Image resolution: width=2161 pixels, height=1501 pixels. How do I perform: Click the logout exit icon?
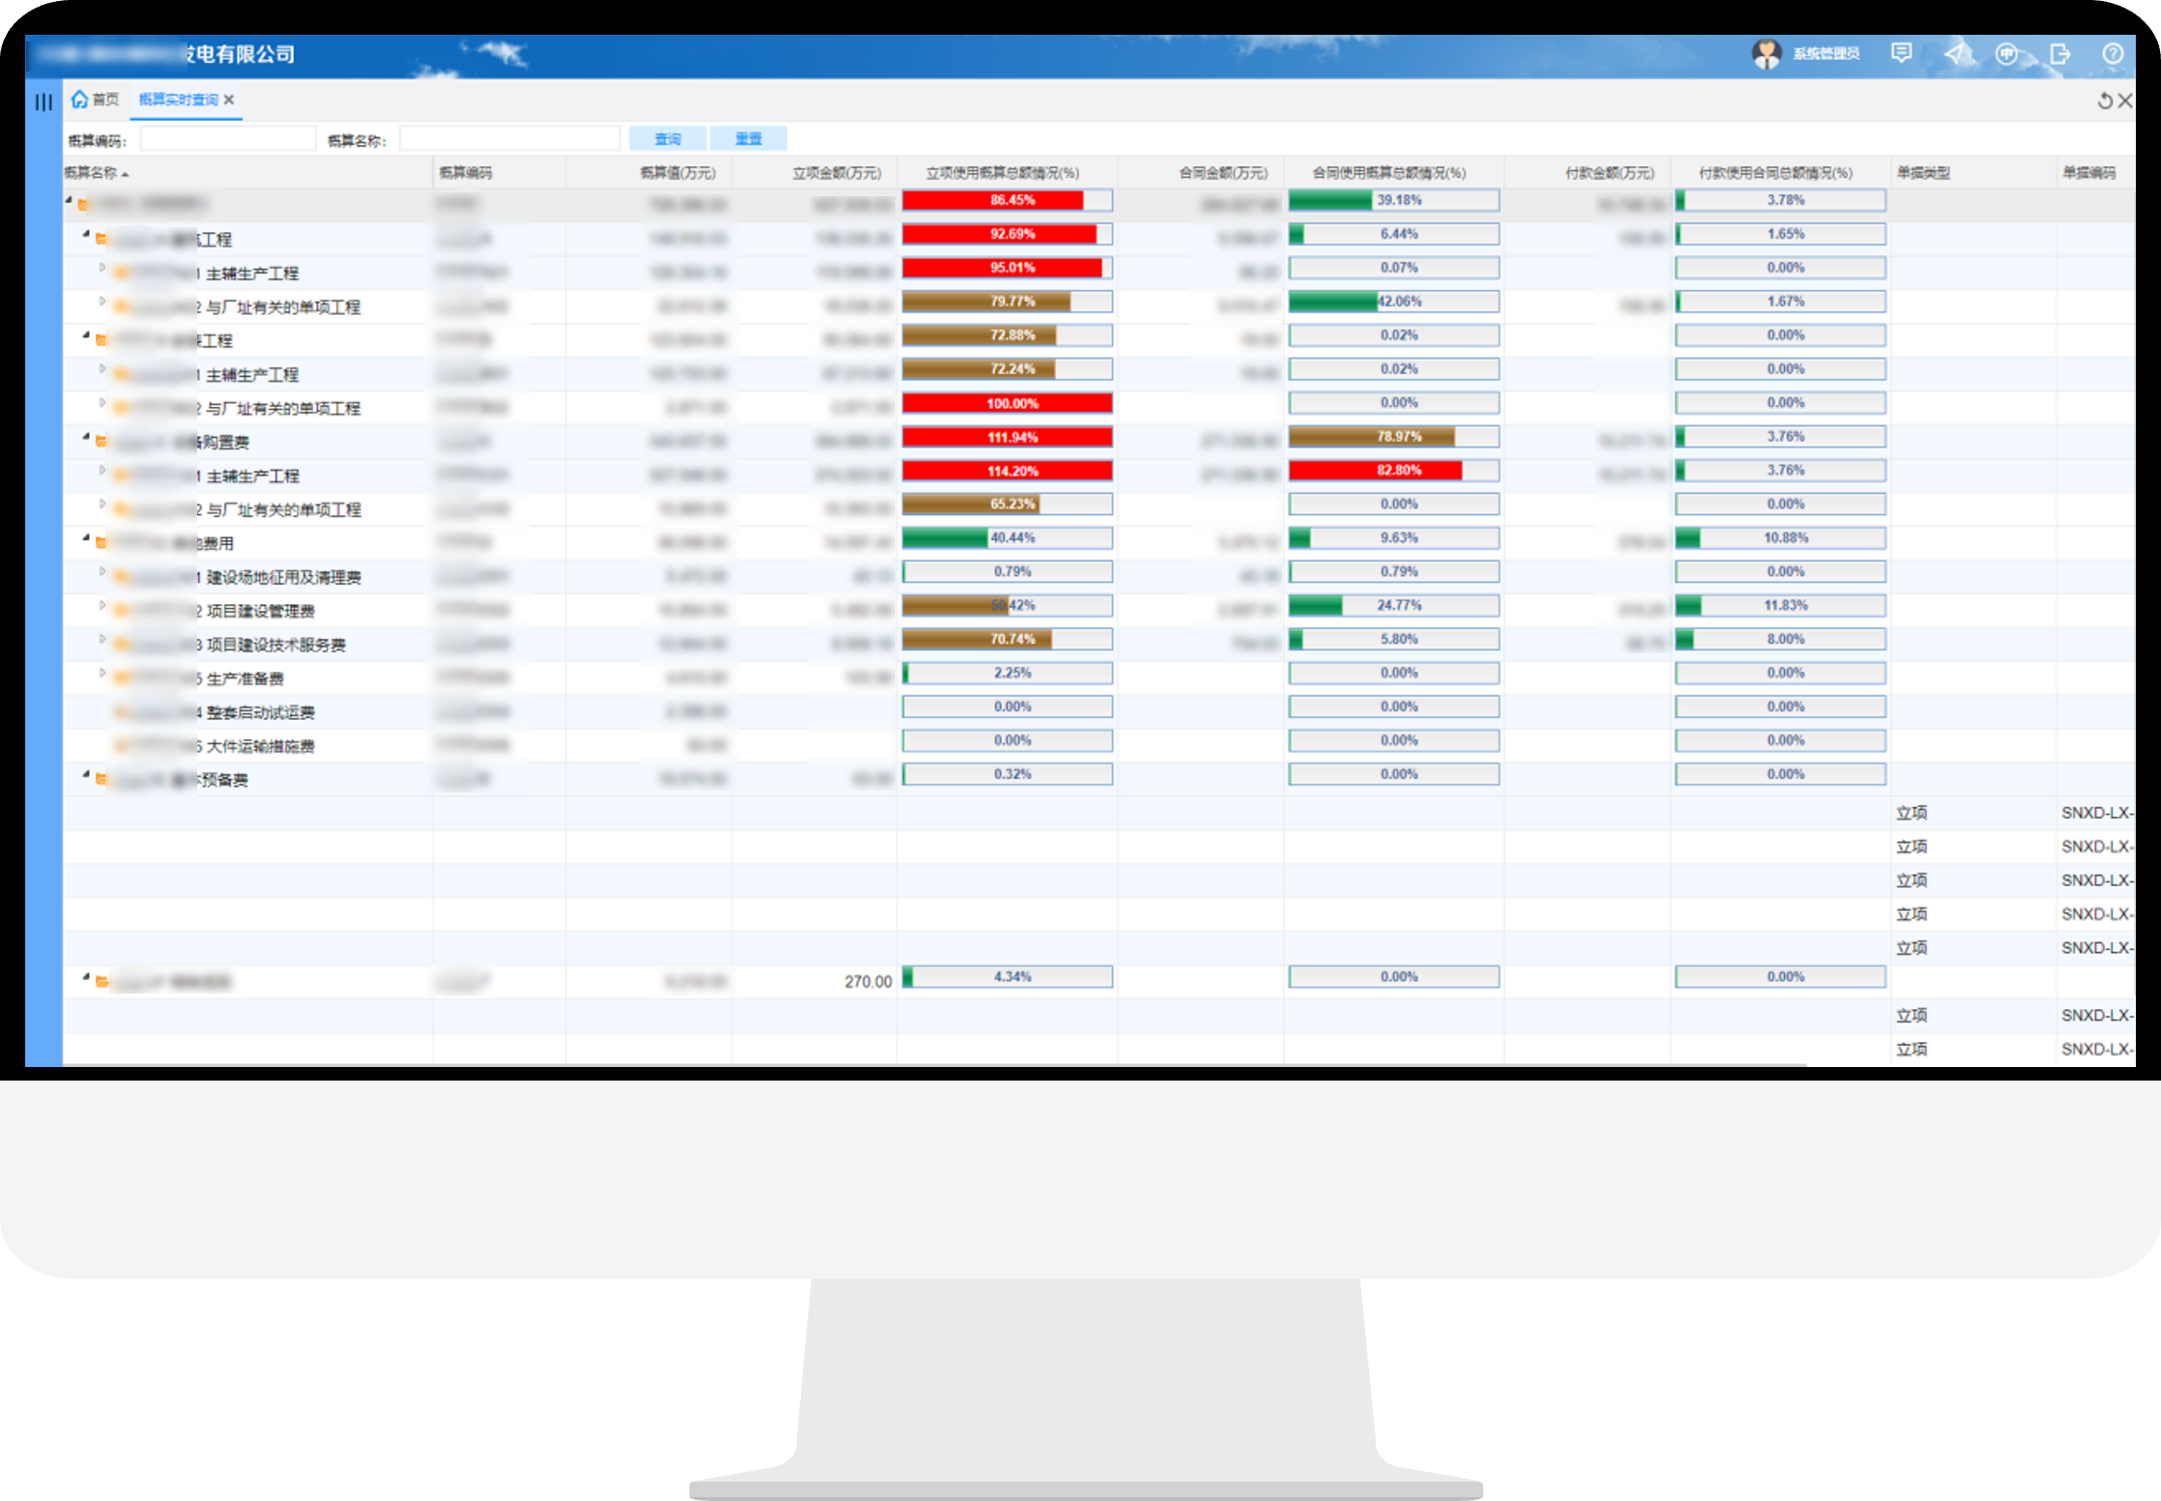tap(2059, 54)
